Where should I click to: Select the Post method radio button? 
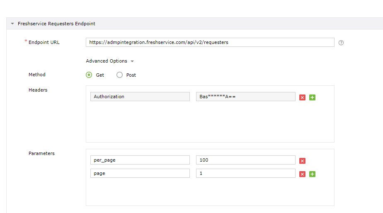click(119, 75)
